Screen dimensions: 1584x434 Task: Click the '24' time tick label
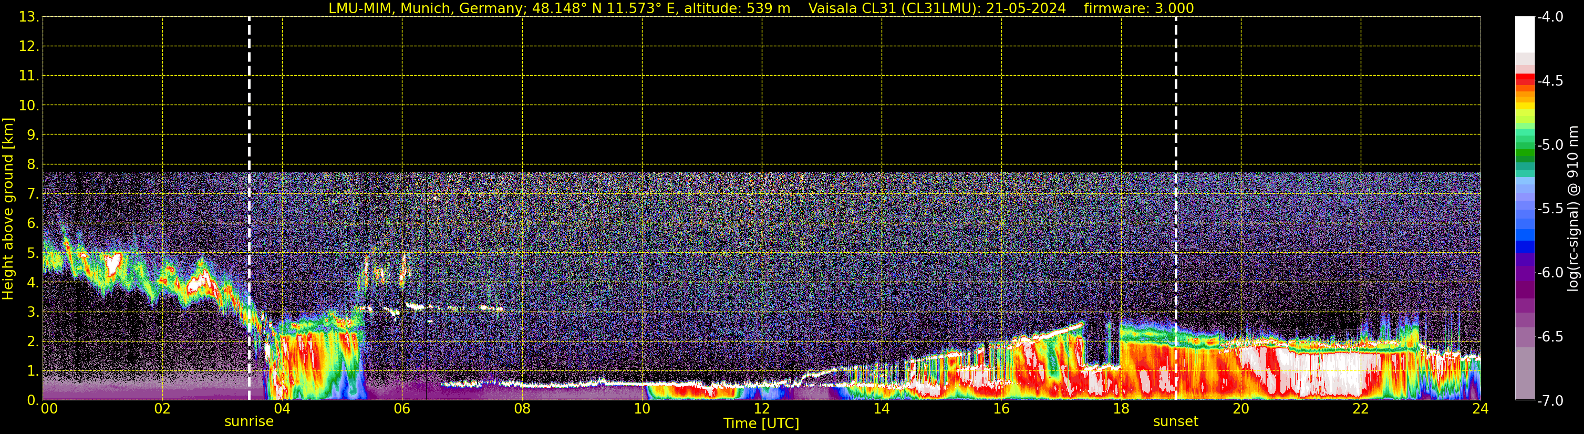1480,409
